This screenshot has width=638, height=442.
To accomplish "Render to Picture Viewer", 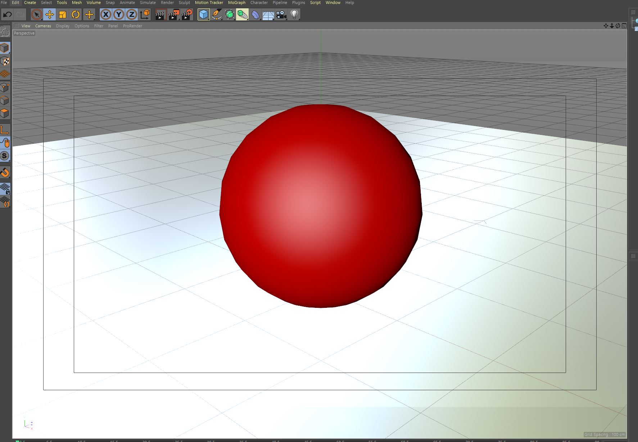I will (x=174, y=15).
